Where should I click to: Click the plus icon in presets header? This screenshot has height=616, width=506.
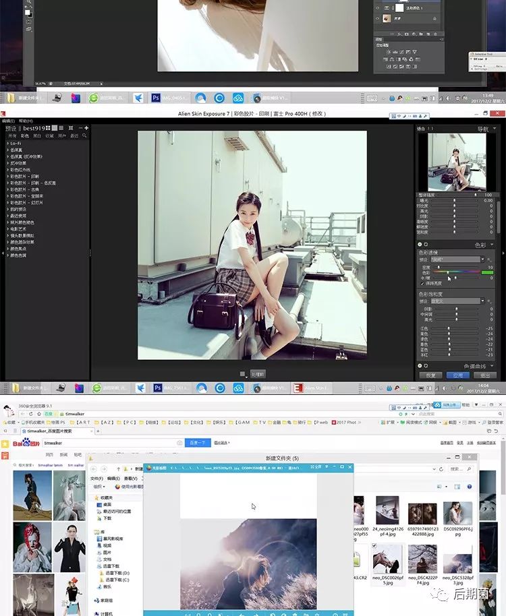tap(86, 128)
